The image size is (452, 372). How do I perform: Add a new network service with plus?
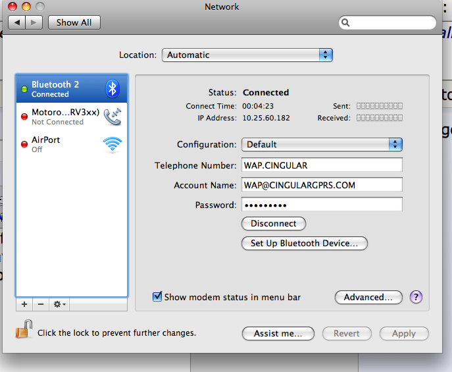coord(24,304)
